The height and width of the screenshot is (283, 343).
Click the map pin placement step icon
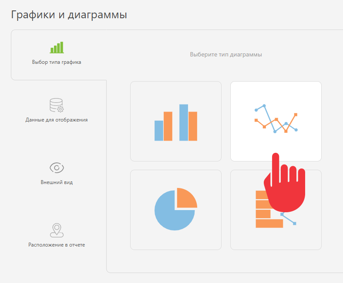(57, 230)
